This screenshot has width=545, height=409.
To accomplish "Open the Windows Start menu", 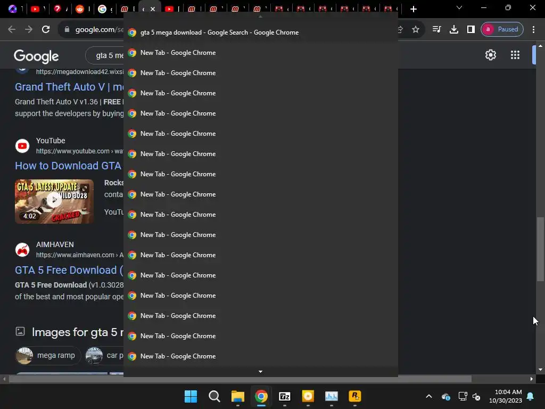I will (x=191, y=396).
